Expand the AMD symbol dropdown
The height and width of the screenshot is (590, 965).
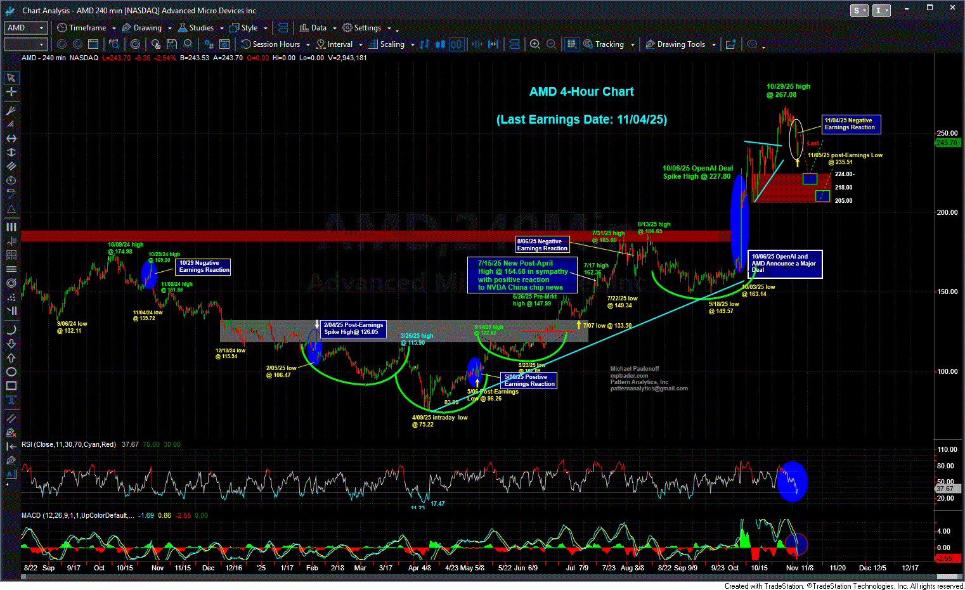pos(42,28)
